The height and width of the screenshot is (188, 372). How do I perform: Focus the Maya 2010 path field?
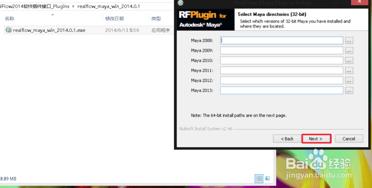[282, 60]
